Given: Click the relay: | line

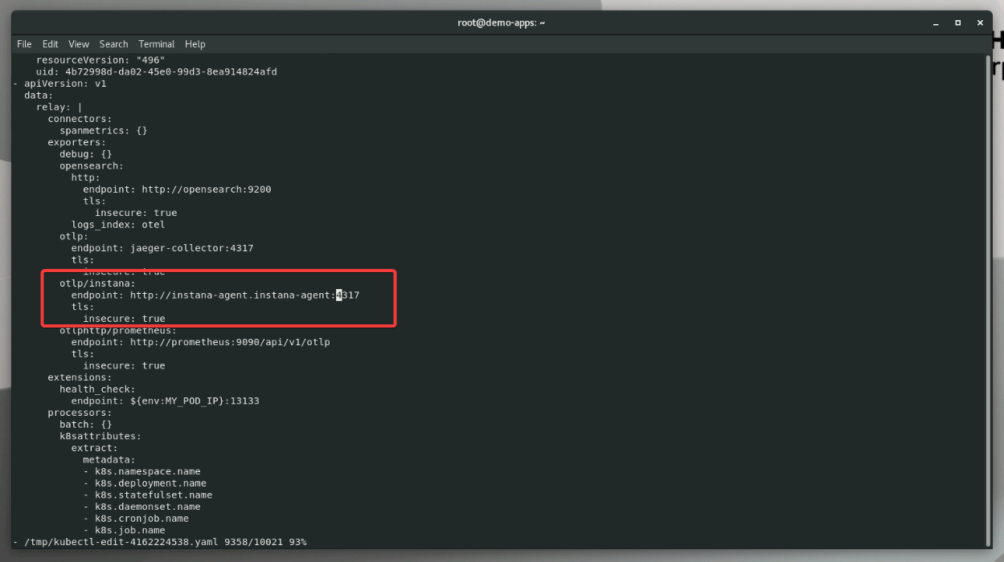Looking at the screenshot, I should tap(59, 107).
